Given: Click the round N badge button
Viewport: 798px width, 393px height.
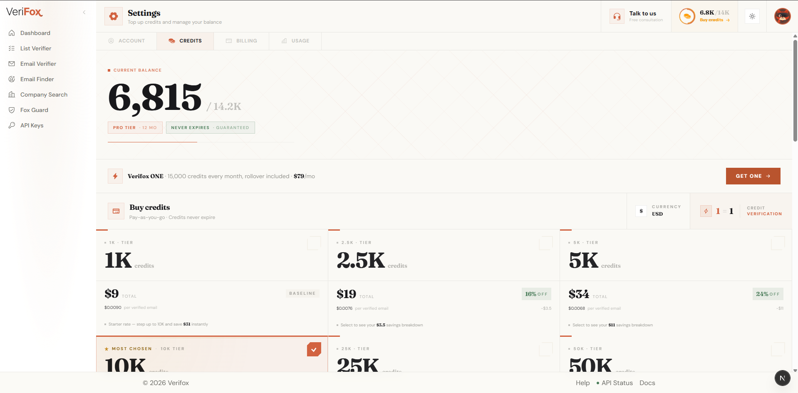Looking at the screenshot, I should tap(782, 378).
